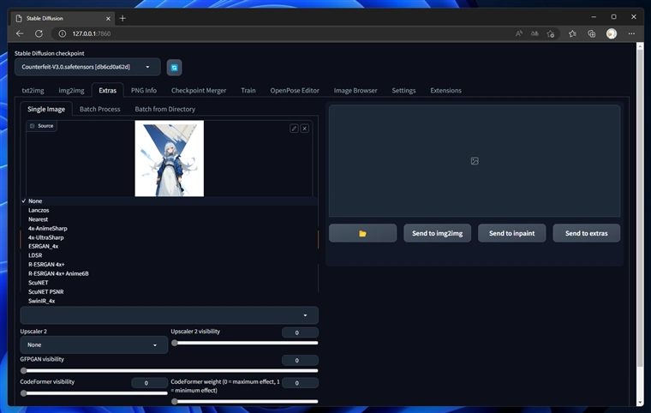Close the Stable Diffusion browser tab
The image size is (651, 413).
point(108,18)
